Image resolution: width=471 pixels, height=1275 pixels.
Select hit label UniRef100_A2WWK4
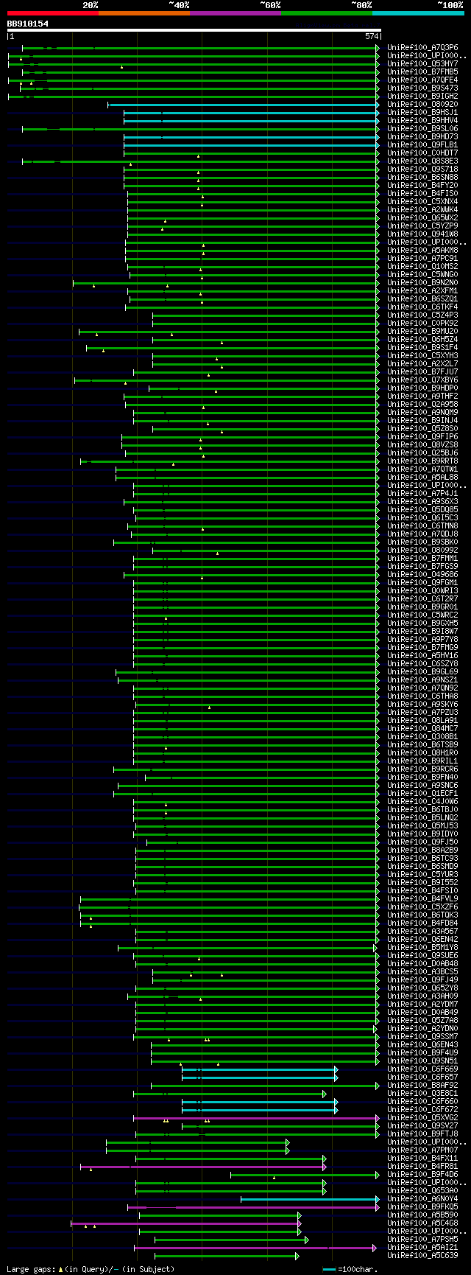point(422,209)
